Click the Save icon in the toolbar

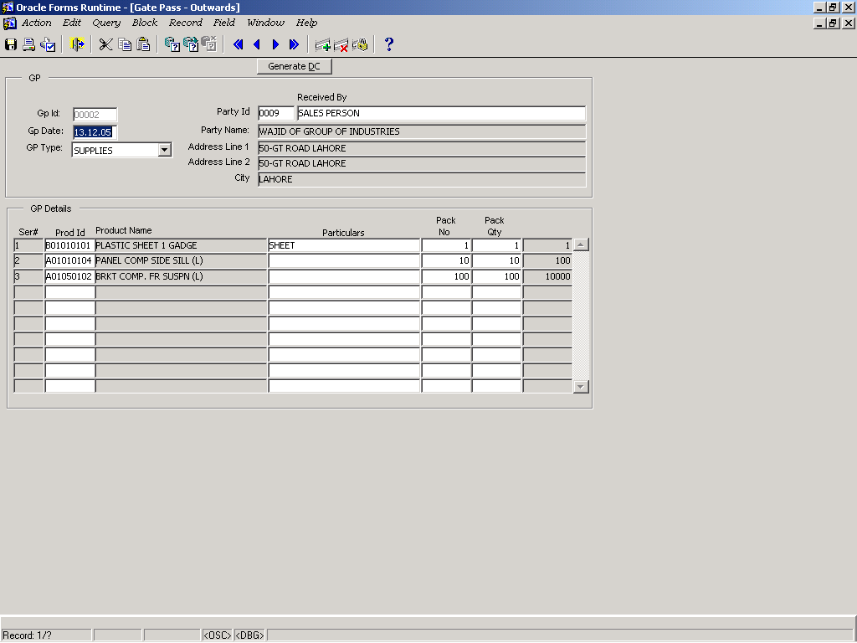click(x=11, y=44)
